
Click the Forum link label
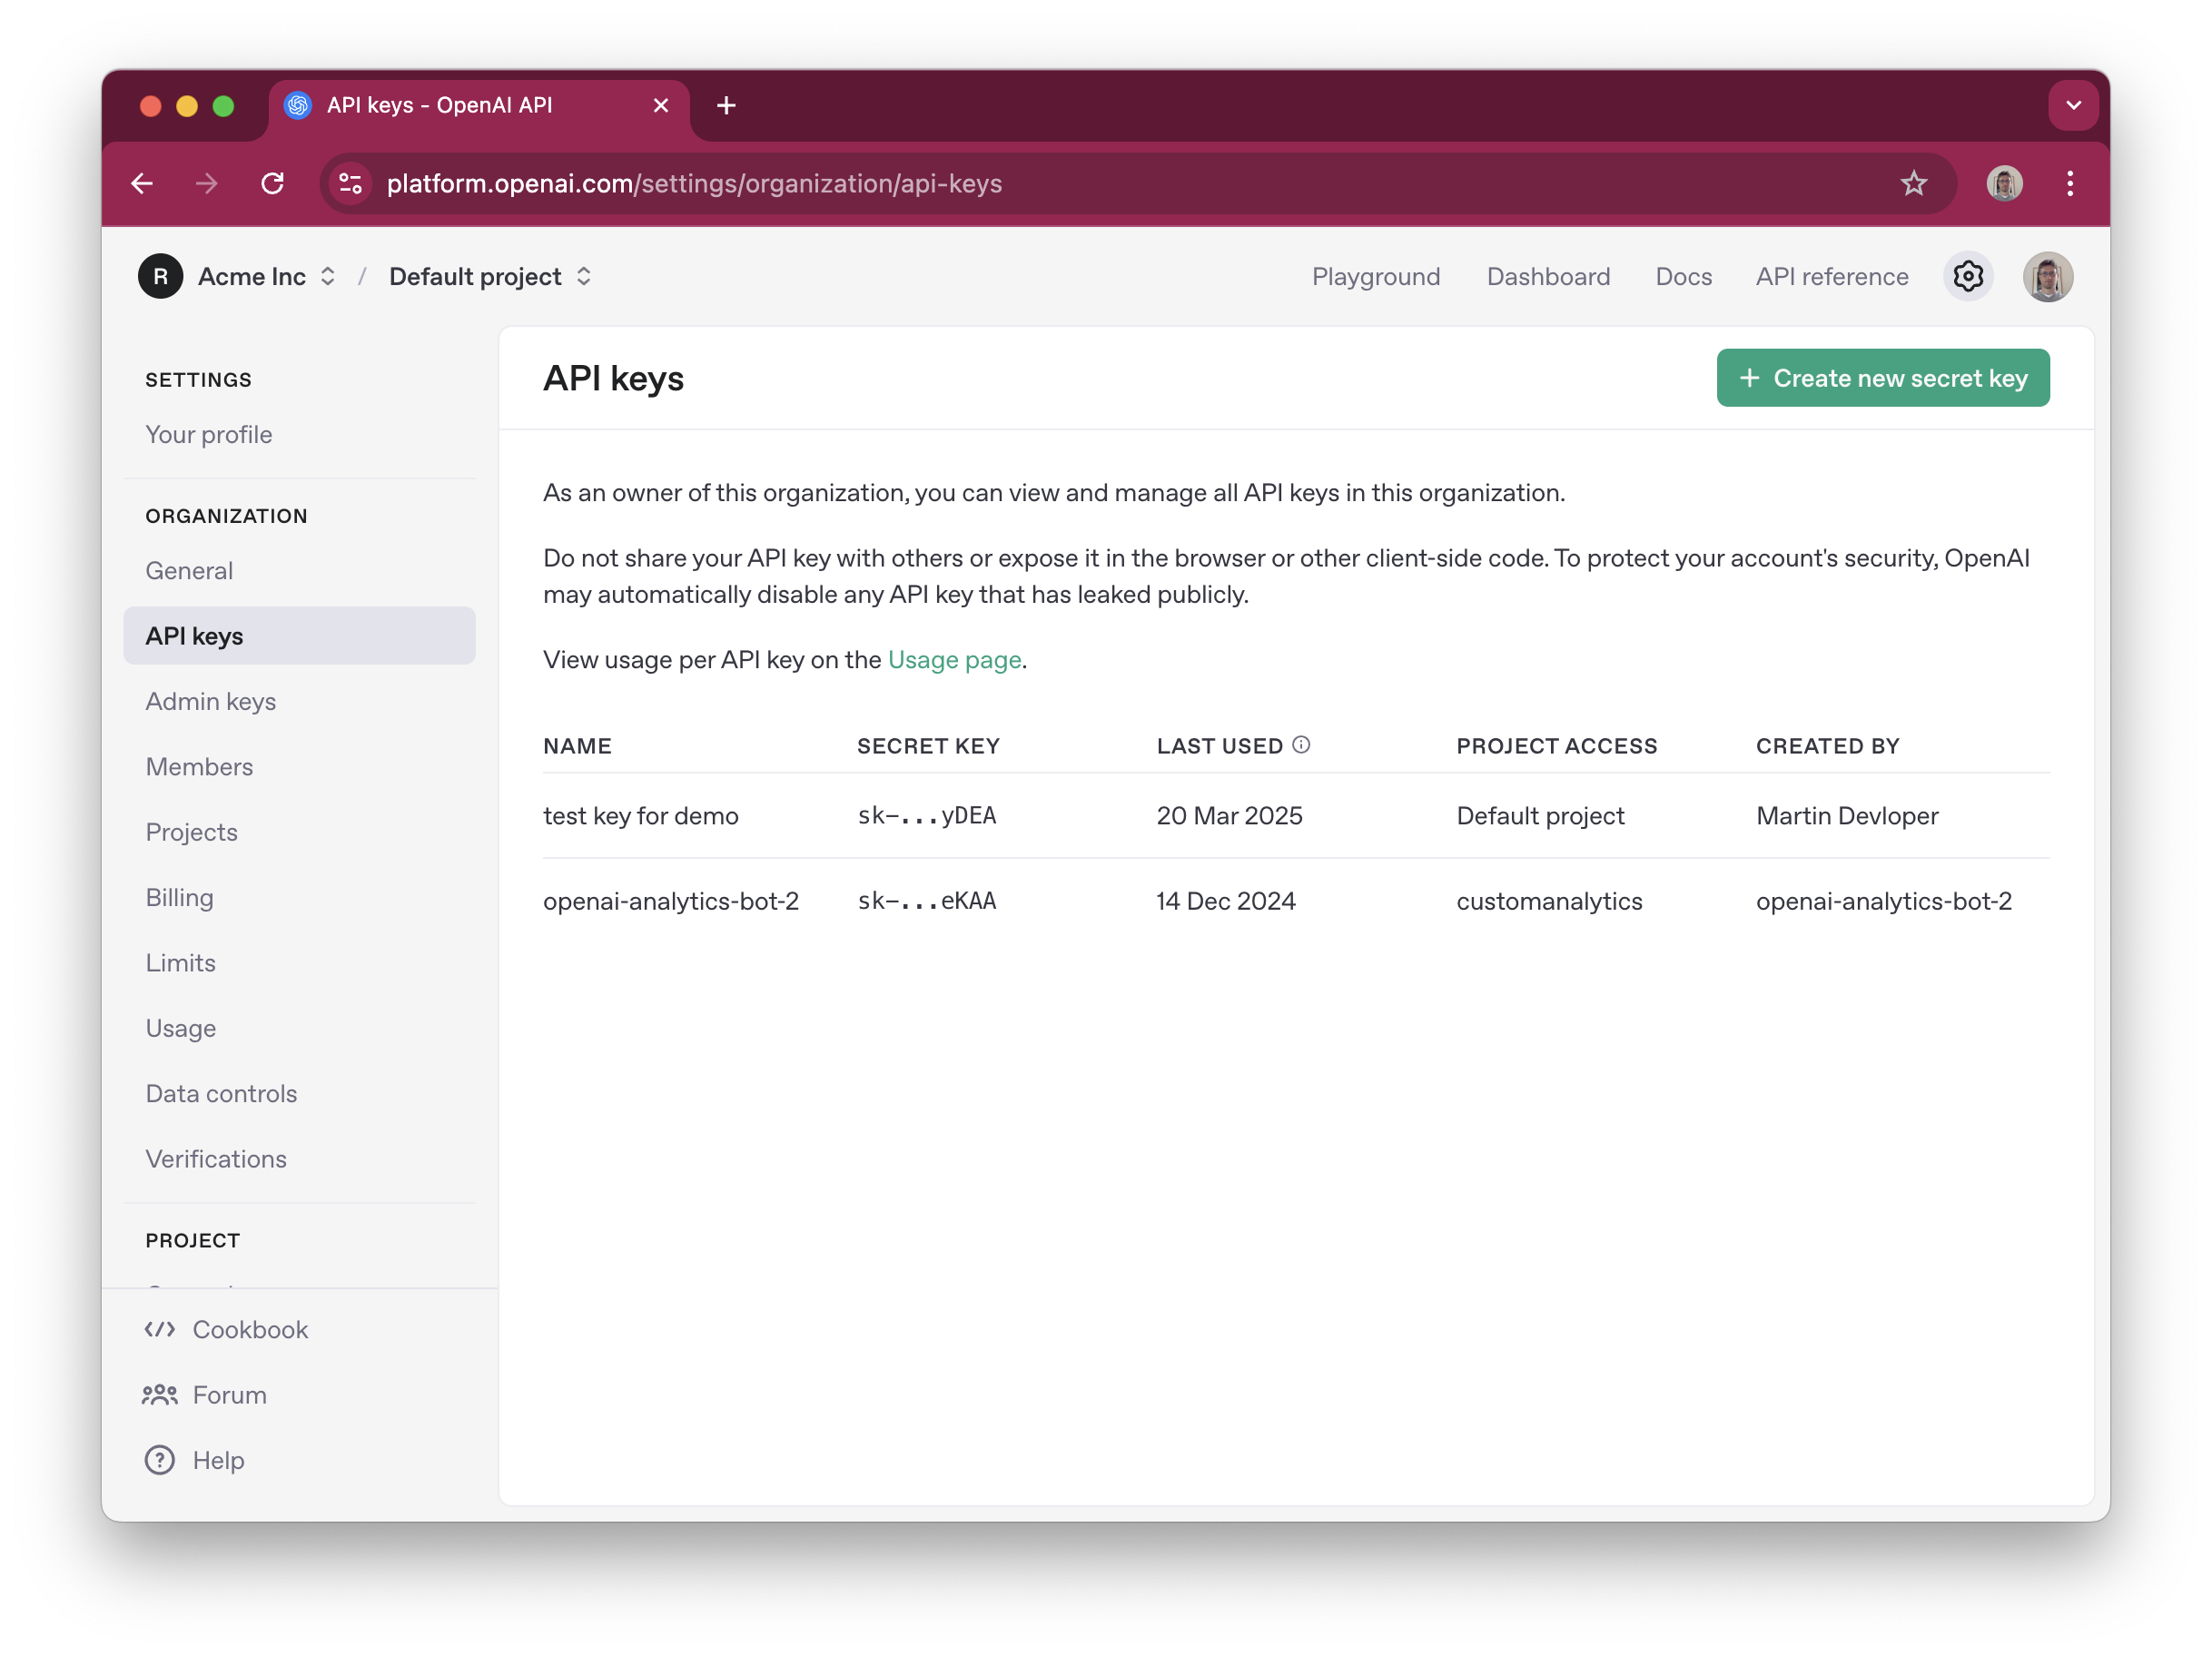pos(230,1395)
